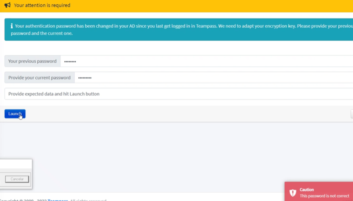Click the blue Launch button
The width and height of the screenshot is (353, 201).
[15, 114]
